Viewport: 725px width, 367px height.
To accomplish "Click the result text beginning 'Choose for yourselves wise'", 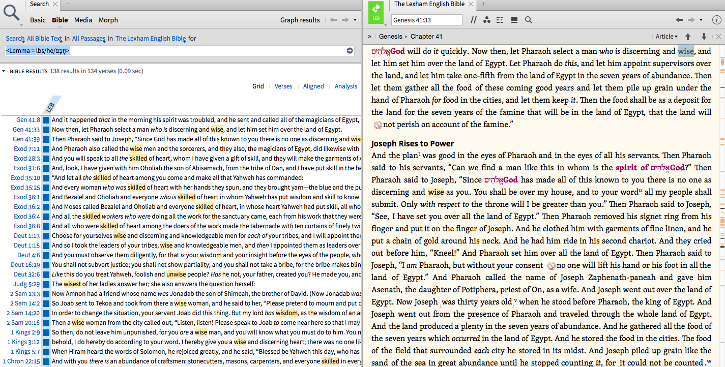I will pos(206,236).
